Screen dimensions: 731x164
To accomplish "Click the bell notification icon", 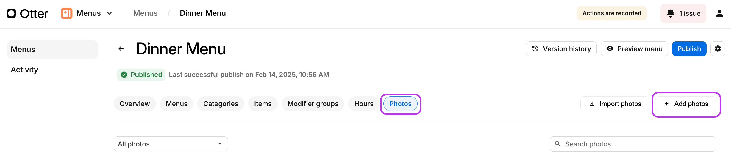I will pyautogui.click(x=670, y=13).
